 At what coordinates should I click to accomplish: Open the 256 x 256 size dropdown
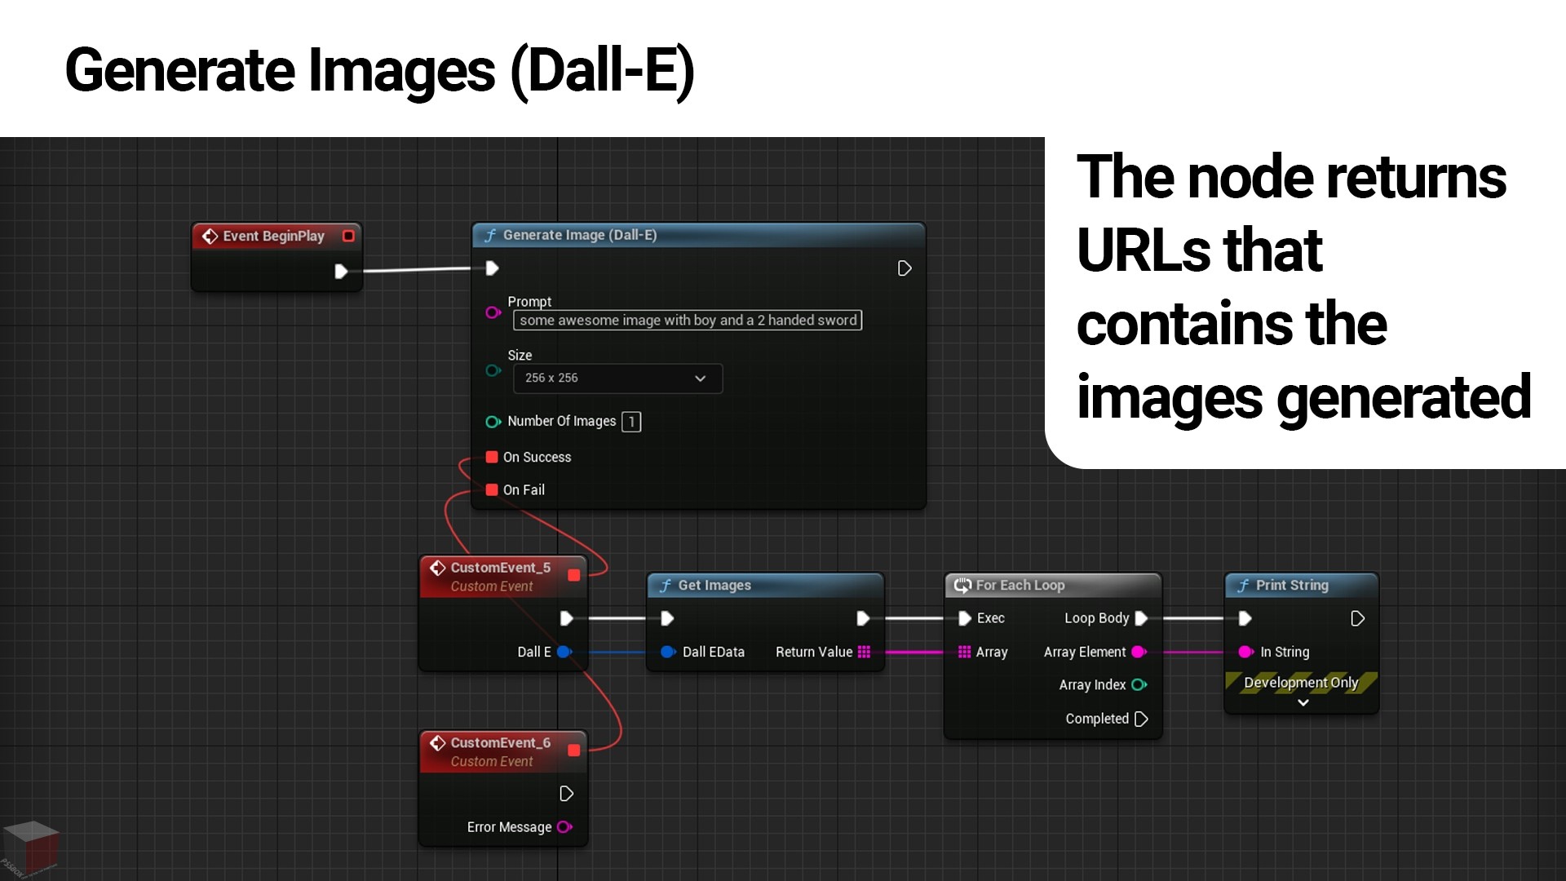click(x=617, y=379)
